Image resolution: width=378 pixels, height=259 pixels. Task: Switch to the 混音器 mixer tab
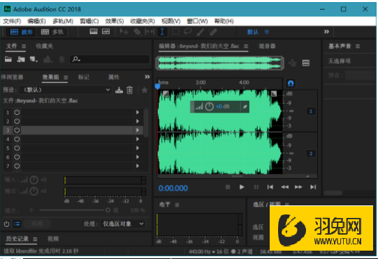(267, 46)
